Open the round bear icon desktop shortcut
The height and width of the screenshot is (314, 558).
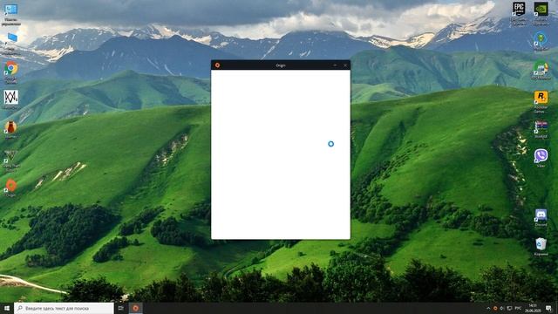10,129
